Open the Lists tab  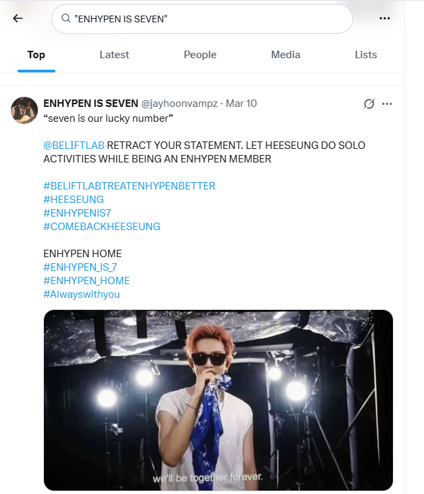[x=366, y=55]
